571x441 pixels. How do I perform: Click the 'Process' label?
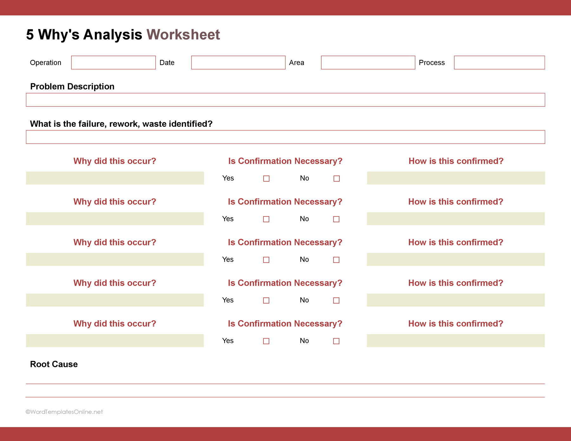(432, 62)
